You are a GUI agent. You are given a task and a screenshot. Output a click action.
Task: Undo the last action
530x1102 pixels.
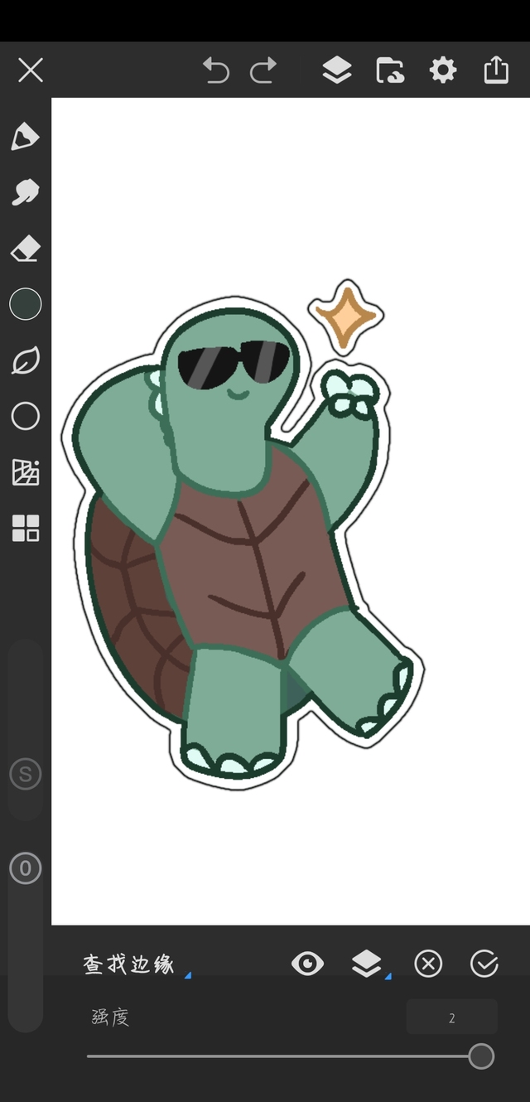coord(215,70)
